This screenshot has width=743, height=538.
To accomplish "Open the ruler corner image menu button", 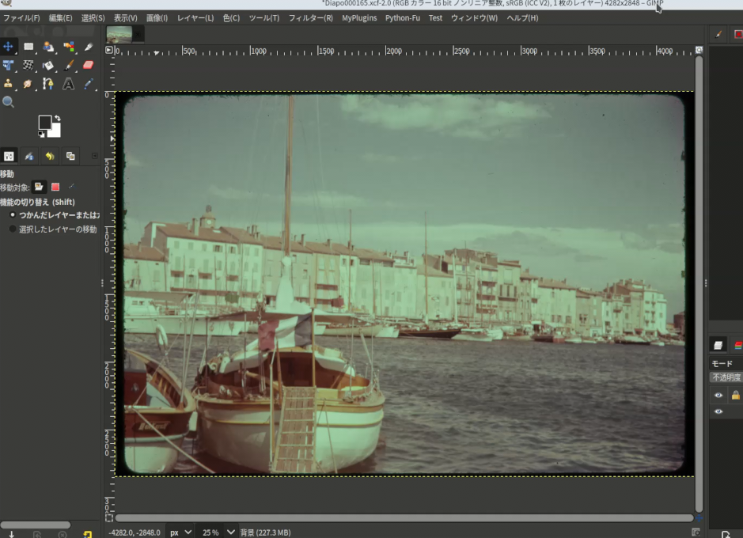I will point(109,50).
